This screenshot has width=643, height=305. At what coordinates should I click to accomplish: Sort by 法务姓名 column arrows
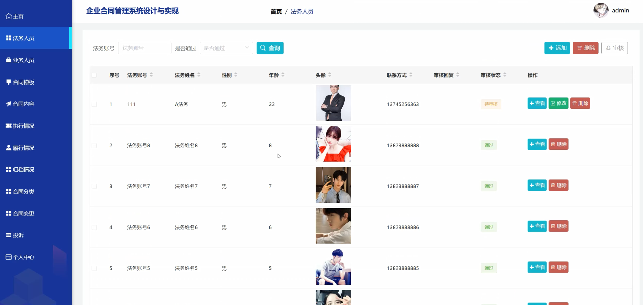(199, 75)
